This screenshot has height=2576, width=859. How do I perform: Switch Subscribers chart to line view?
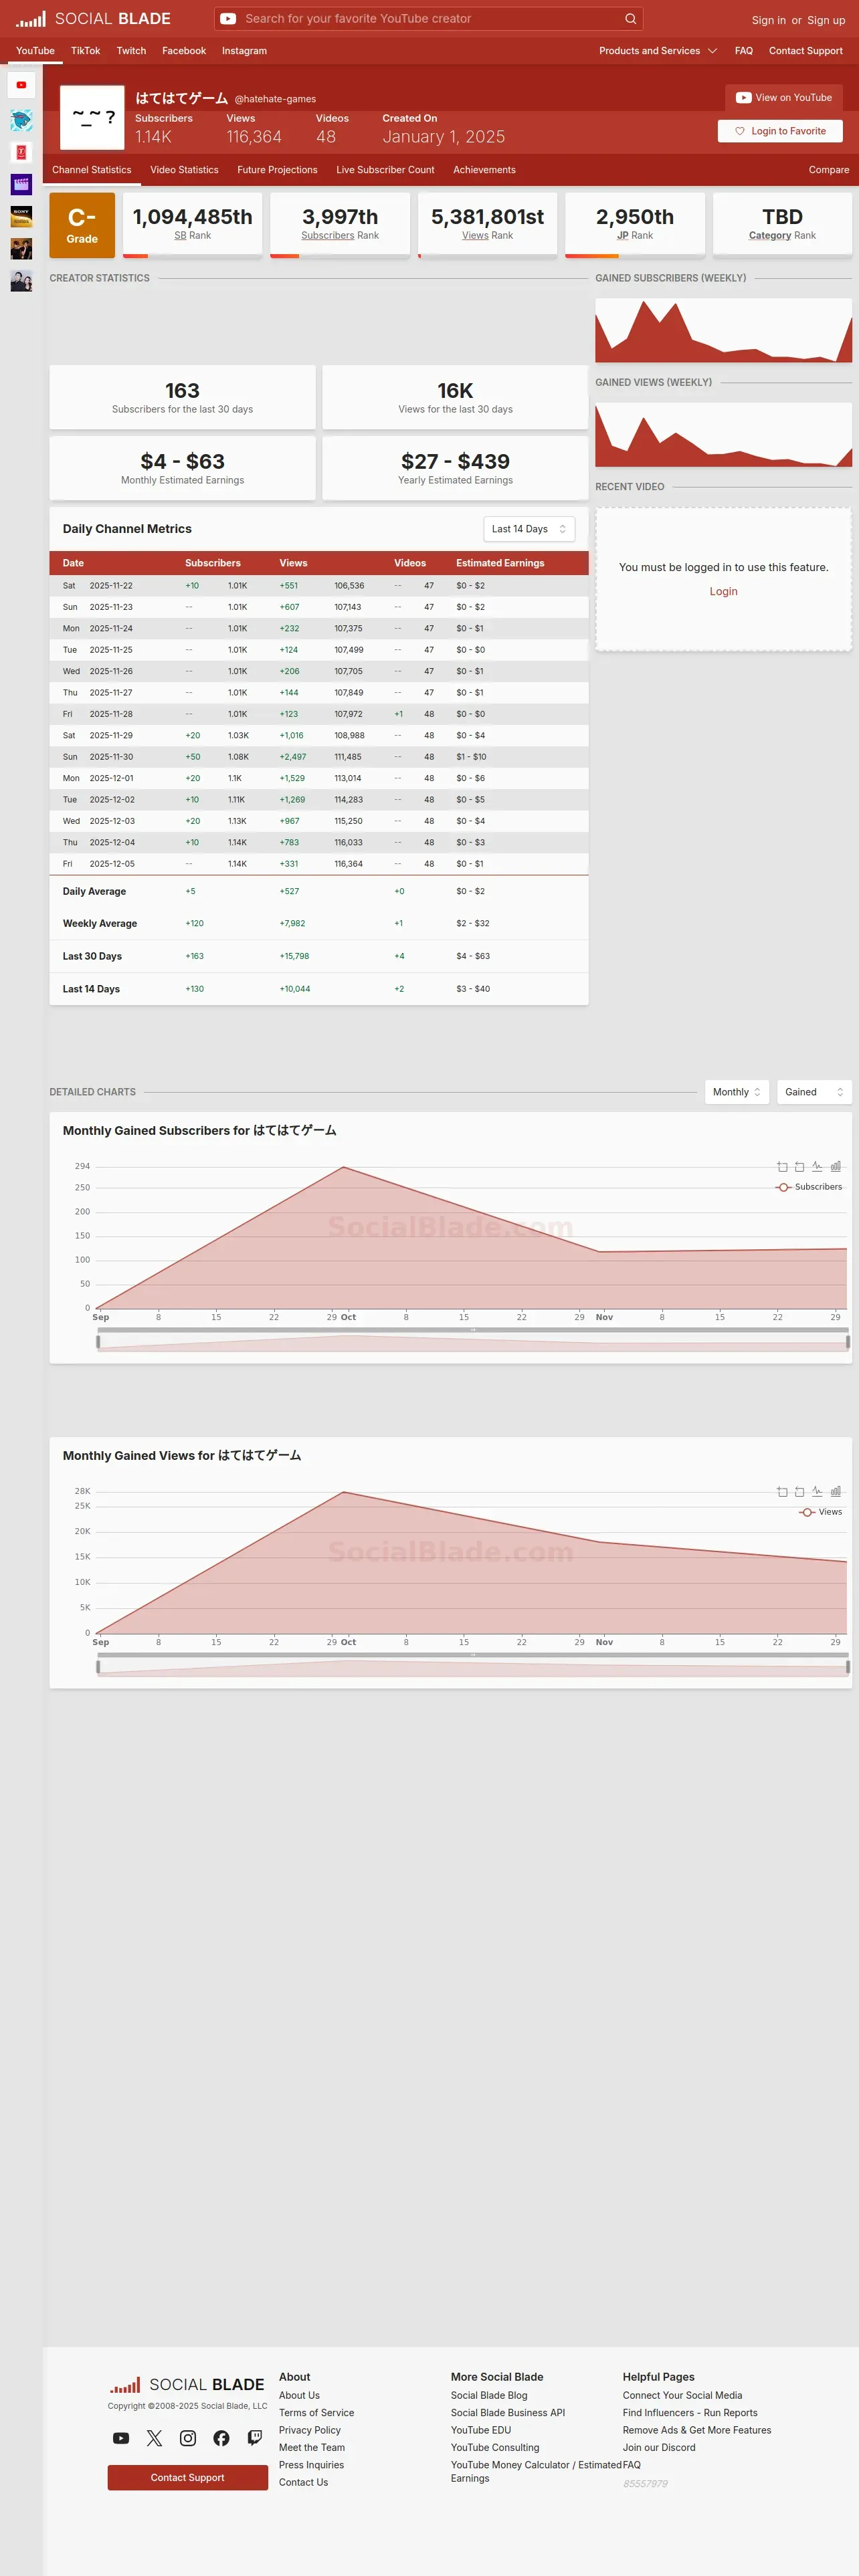point(817,1167)
